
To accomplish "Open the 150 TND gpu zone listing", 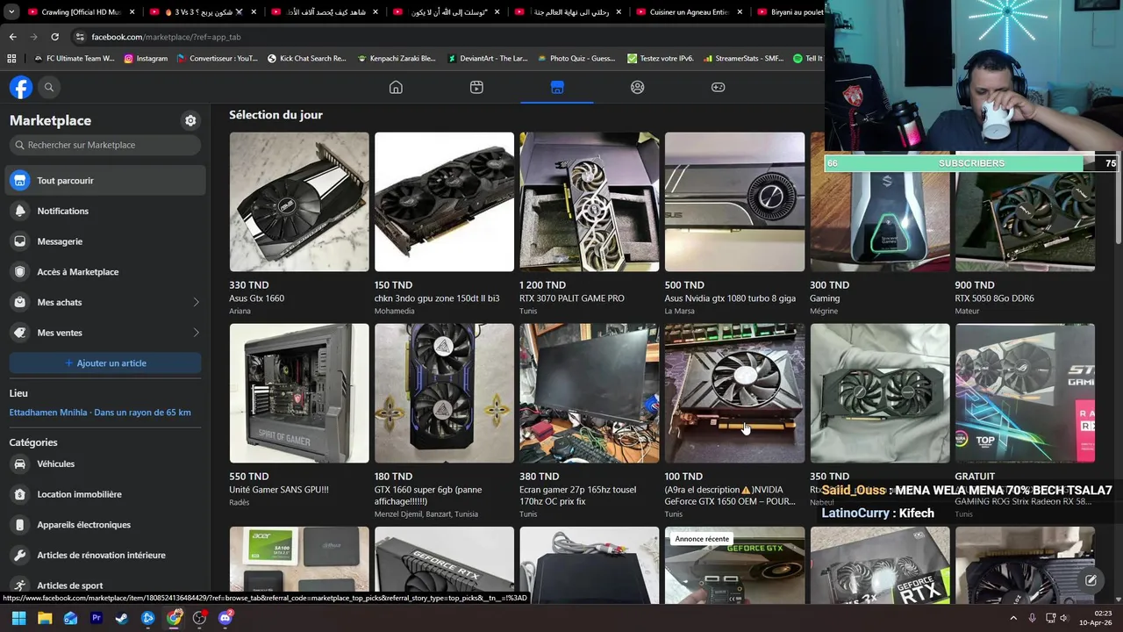I will coord(445,202).
